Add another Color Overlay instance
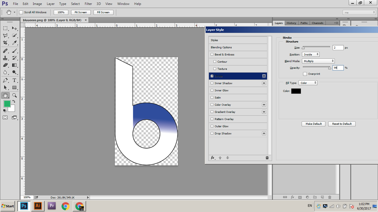This screenshot has width=378, height=212. tap(264, 105)
